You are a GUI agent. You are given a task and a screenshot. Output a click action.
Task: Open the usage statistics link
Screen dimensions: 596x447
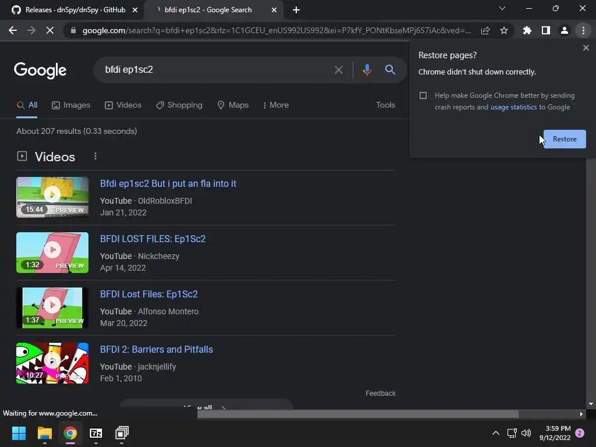click(513, 107)
